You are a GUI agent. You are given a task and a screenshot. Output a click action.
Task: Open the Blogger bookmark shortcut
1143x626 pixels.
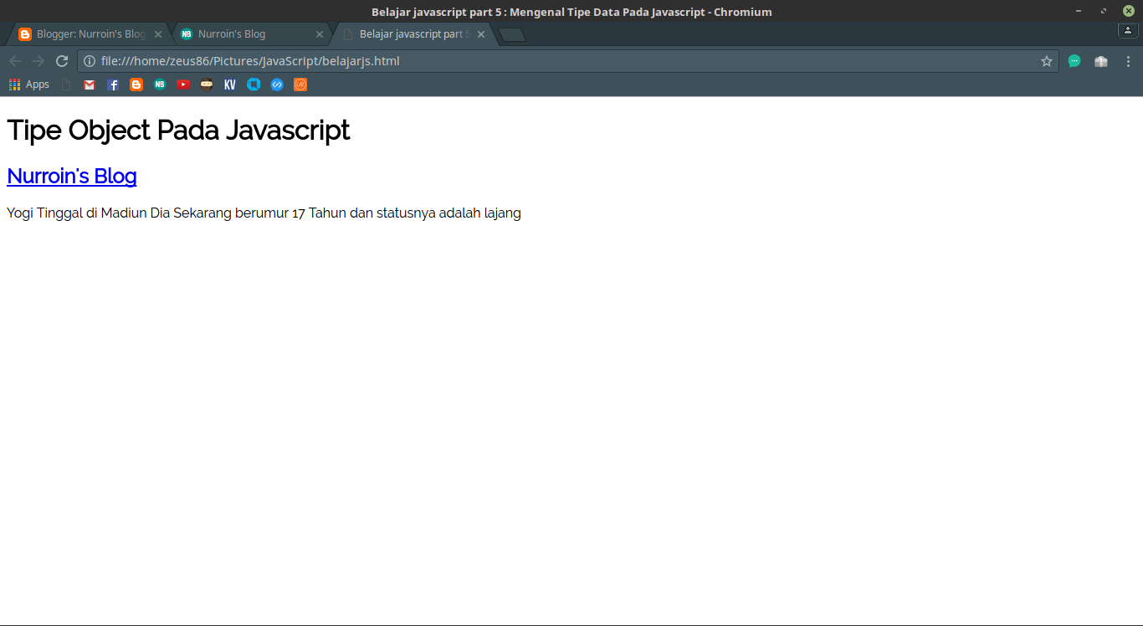tap(136, 84)
